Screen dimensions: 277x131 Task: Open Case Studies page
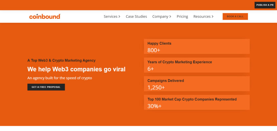[136, 16]
